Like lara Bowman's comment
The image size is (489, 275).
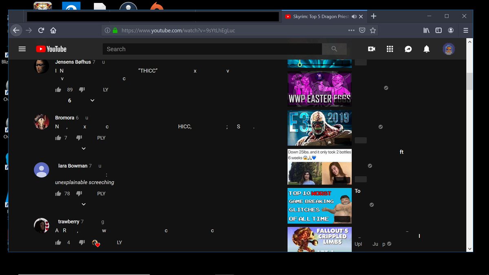[x=58, y=194]
